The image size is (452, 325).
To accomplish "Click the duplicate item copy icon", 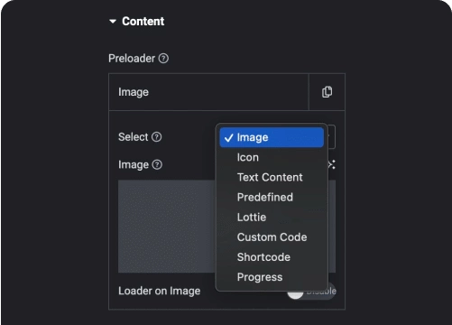I will tap(327, 92).
